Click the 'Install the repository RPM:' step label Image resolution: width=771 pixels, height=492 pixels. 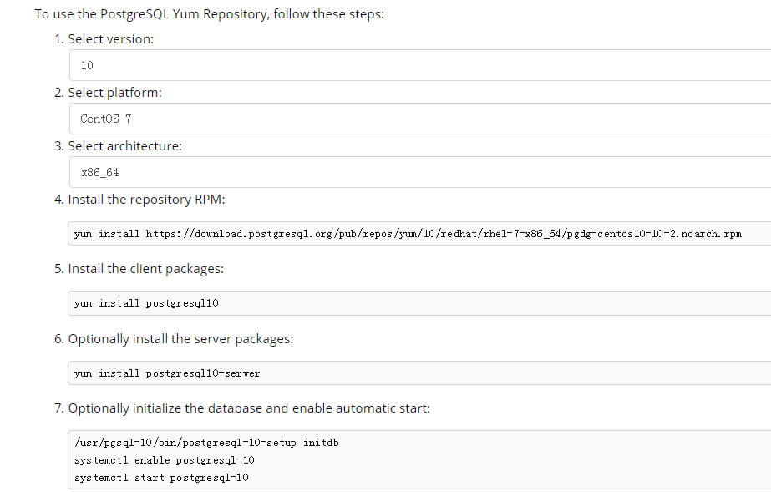pyautogui.click(x=146, y=200)
